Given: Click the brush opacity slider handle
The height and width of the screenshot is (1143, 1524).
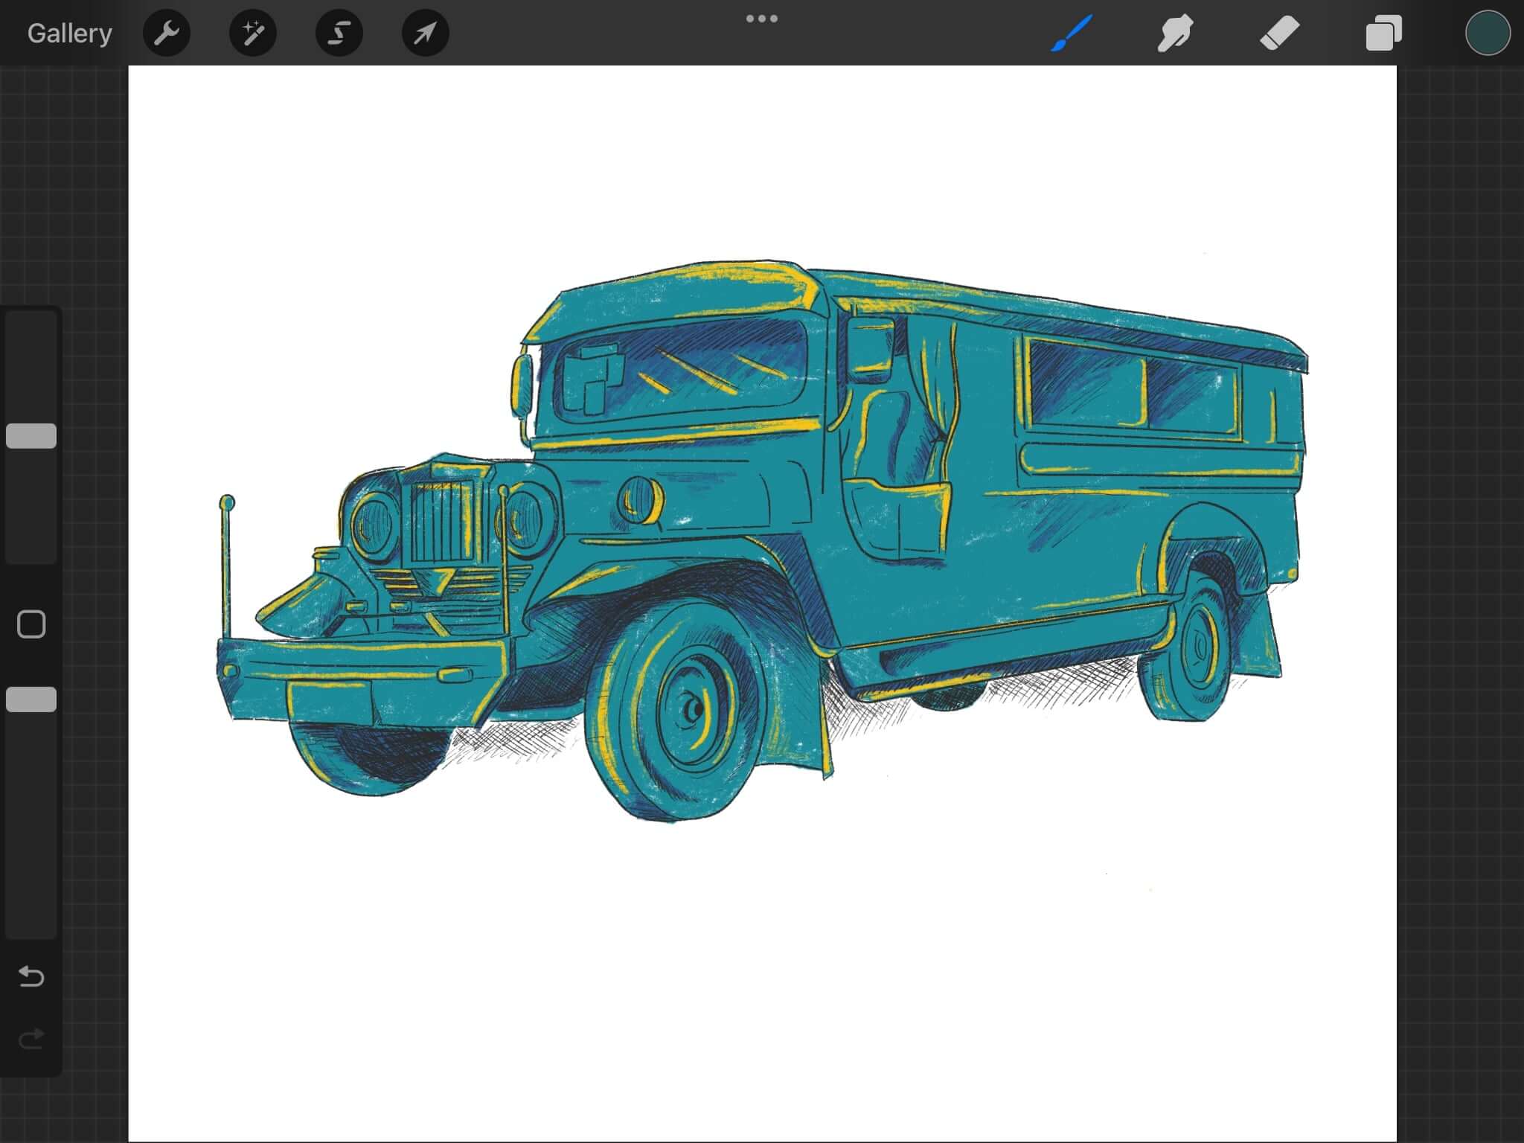Looking at the screenshot, I should coord(31,699).
